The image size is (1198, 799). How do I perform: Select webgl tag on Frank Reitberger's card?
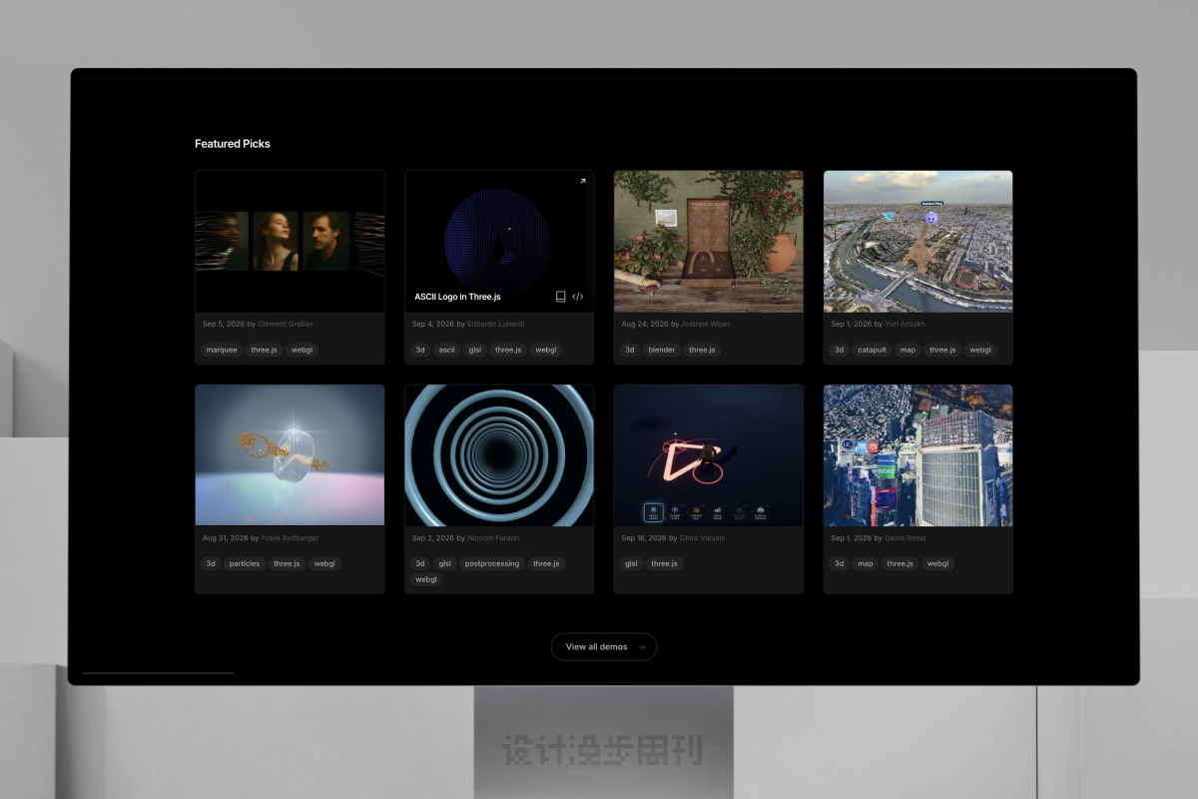(x=324, y=563)
